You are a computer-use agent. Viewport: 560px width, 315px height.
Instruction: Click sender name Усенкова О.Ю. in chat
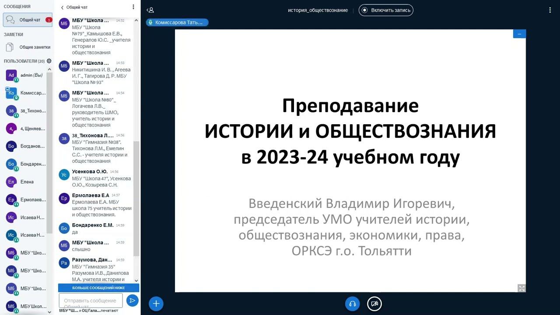[x=90, y=171]
